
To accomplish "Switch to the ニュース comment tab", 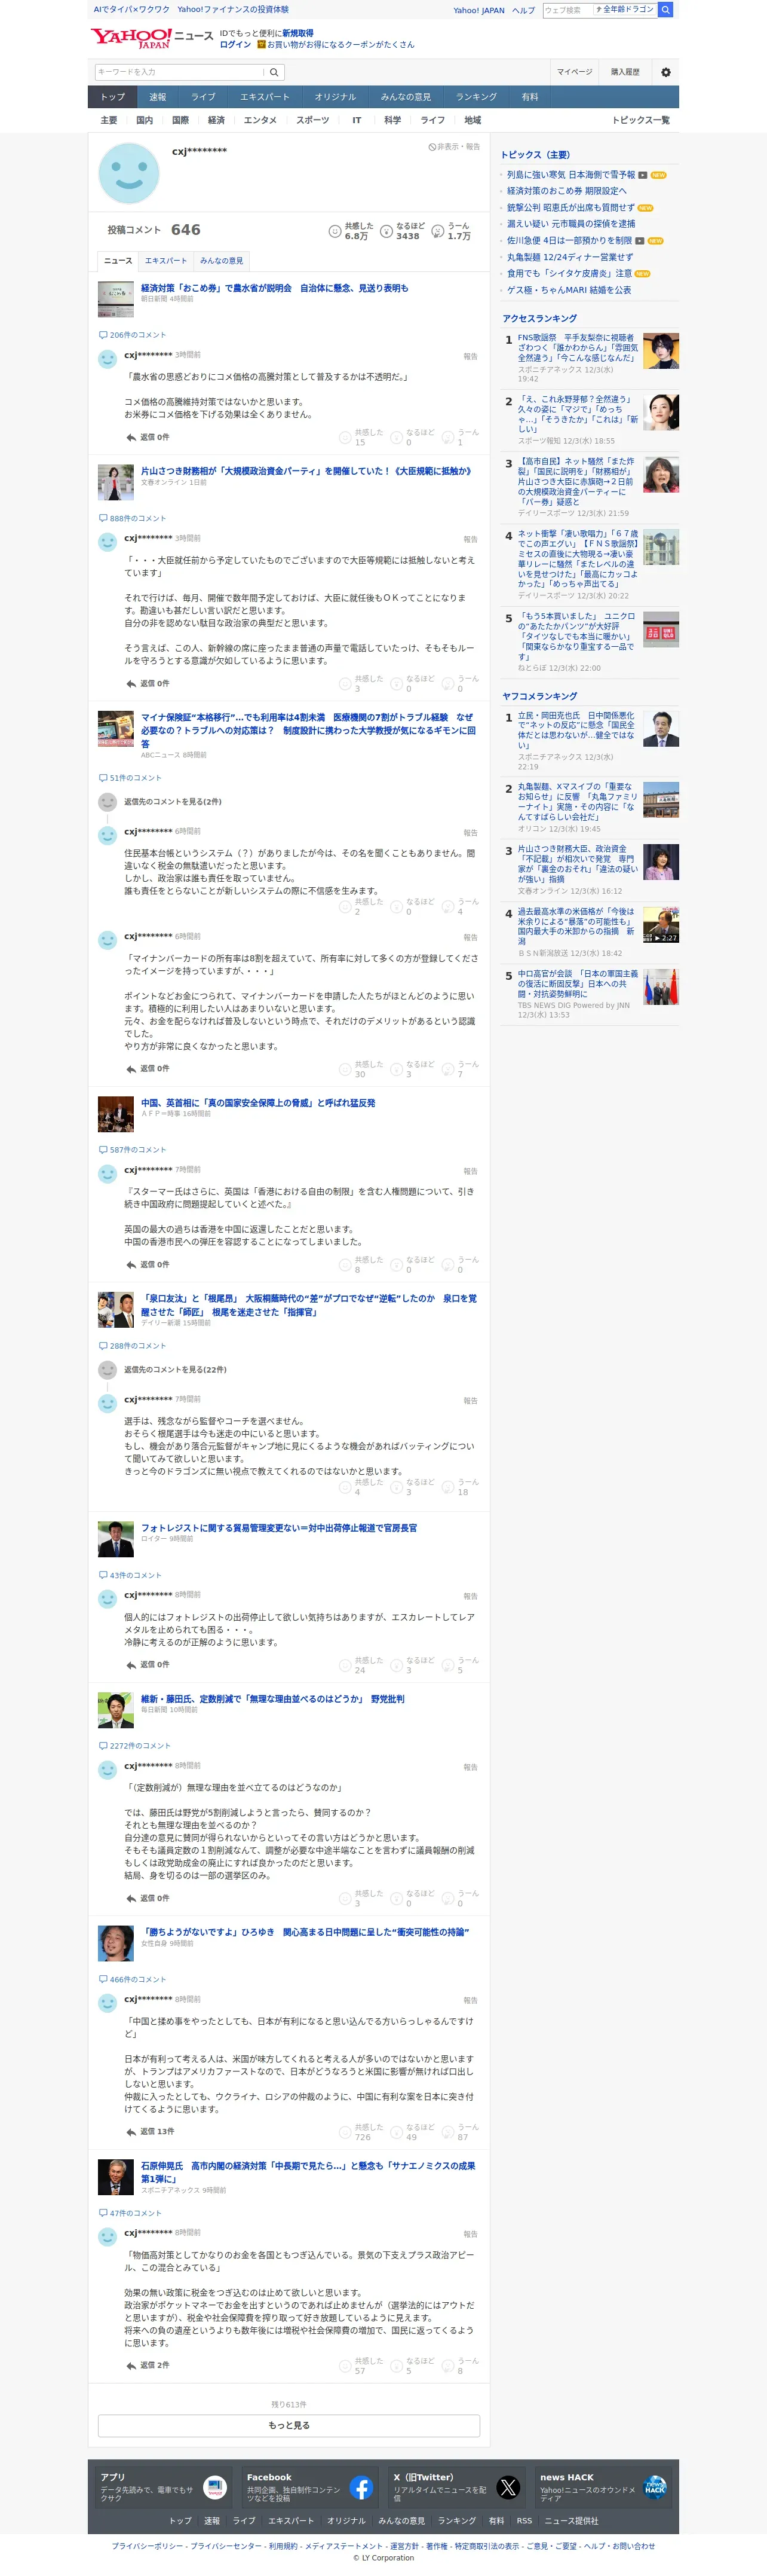I will coord(118,261).
